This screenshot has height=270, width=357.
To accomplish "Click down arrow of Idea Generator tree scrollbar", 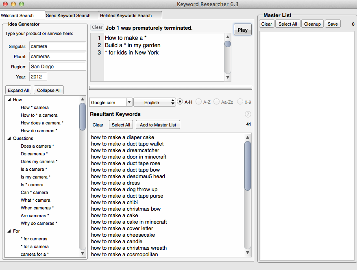I will coord(83,253).
